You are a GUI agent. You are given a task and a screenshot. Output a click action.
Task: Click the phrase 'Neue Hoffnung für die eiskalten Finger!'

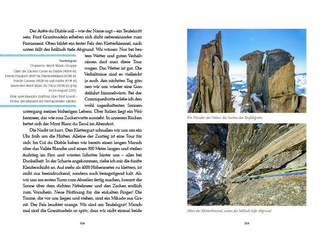[76, 191]
